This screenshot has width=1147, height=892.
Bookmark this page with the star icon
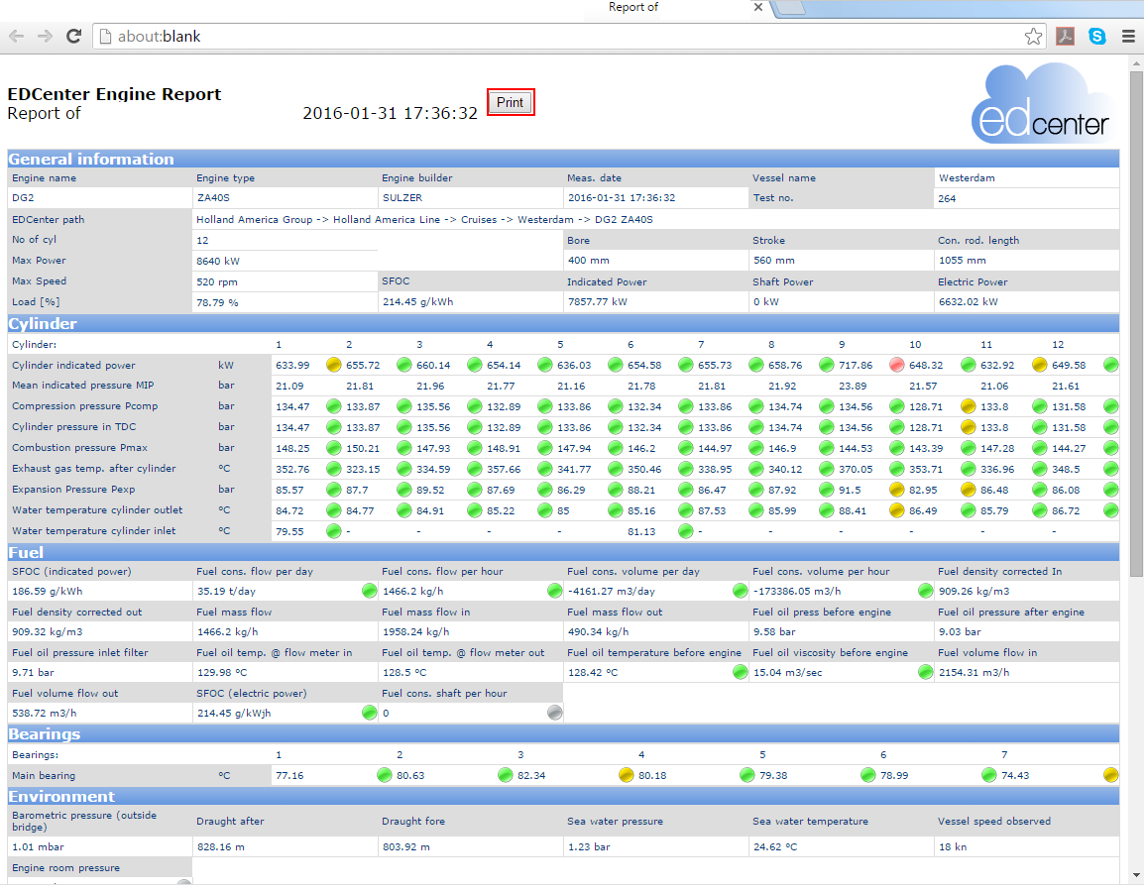coord(1033,37)
